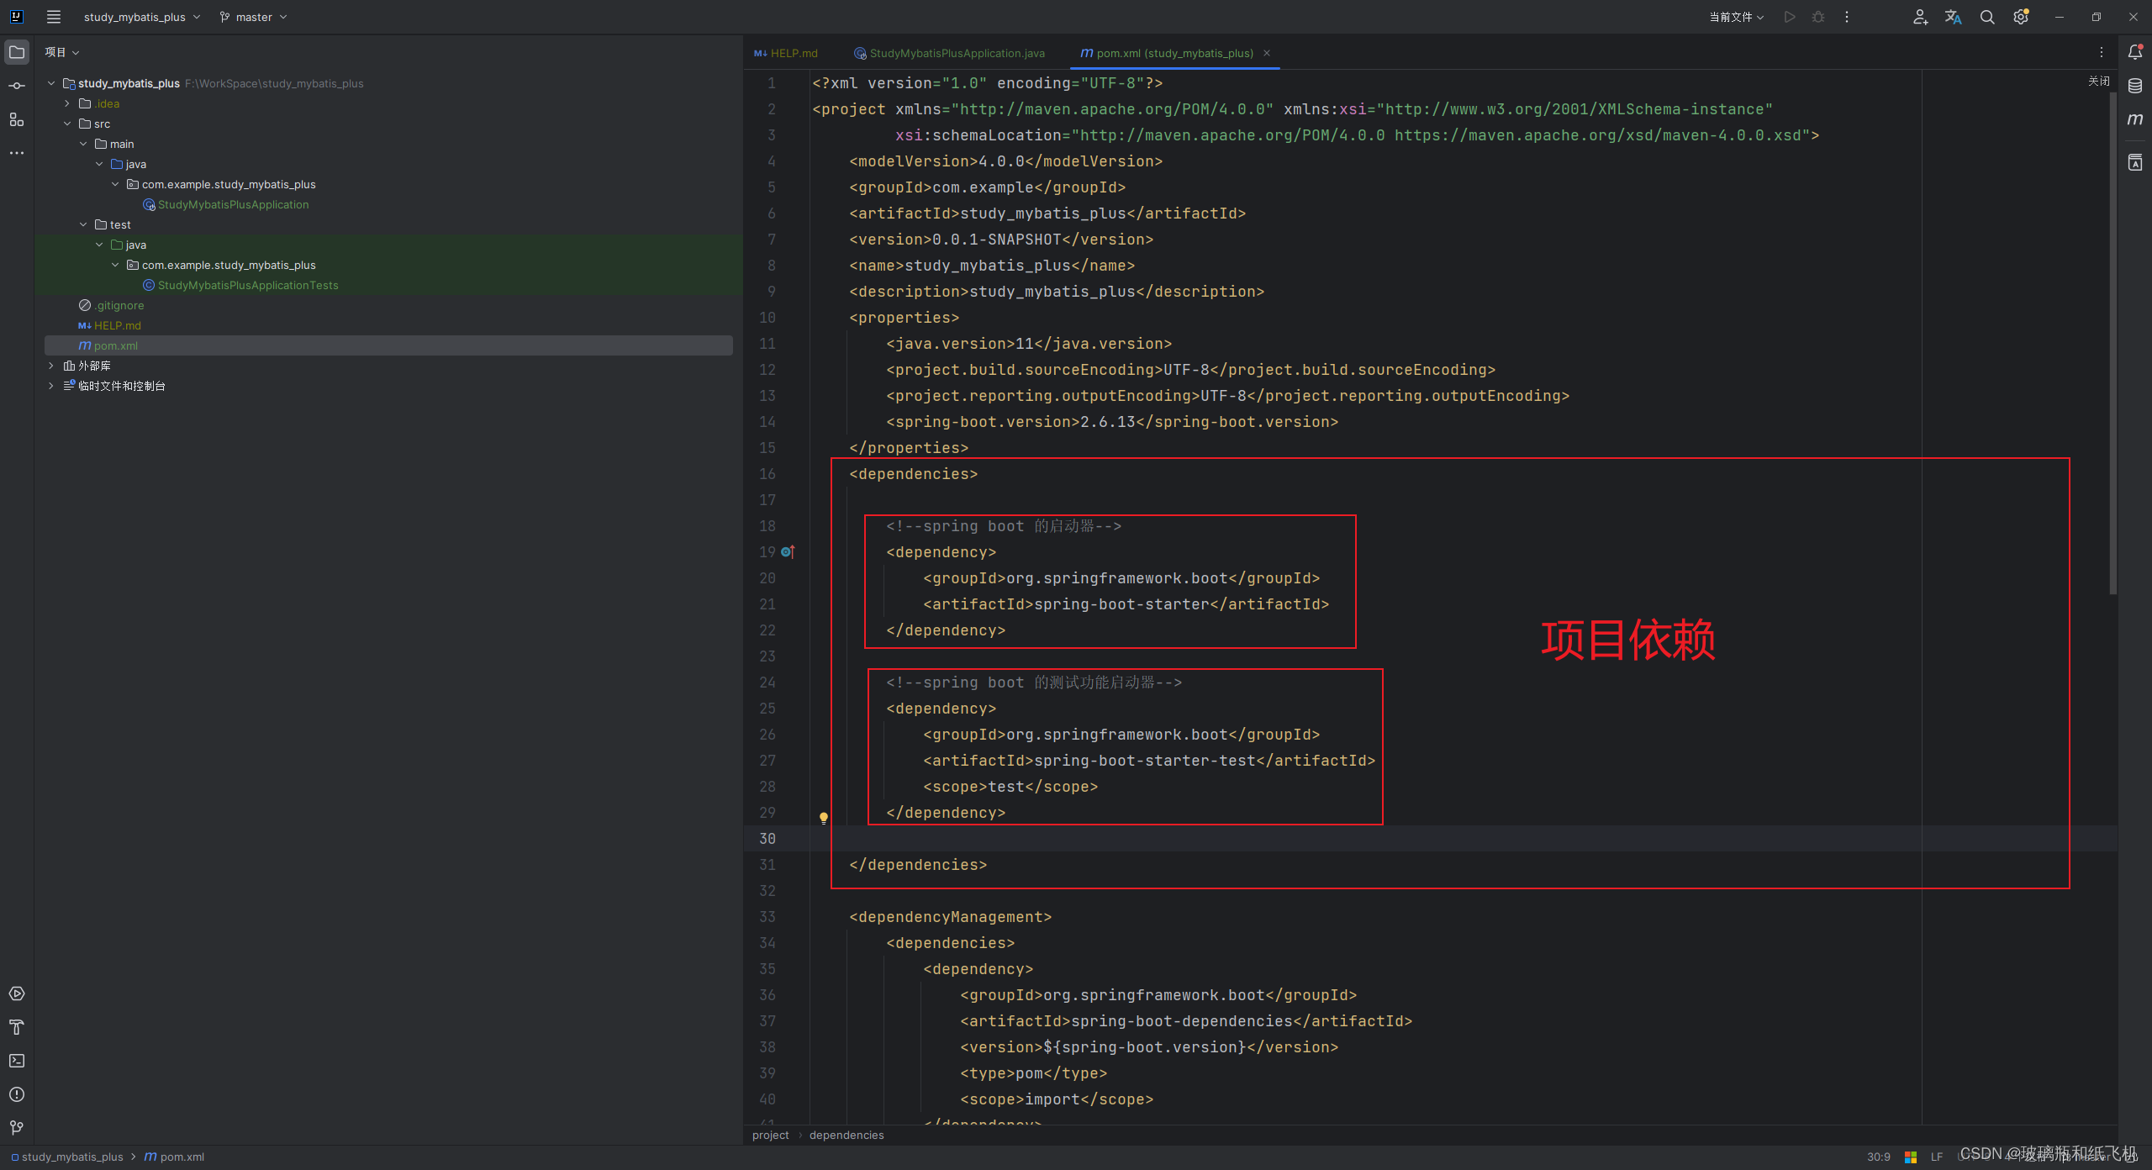
Task: Switch to the HELP.md tab
Action: pos(786,53)
